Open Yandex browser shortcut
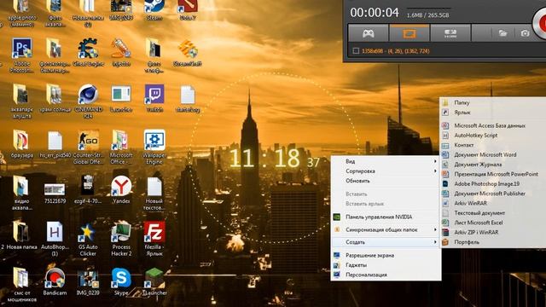This screenshot has height=307, width=546. click(121, 189)
